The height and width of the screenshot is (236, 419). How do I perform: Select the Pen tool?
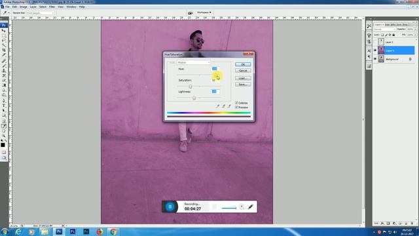tap(4, 101)
